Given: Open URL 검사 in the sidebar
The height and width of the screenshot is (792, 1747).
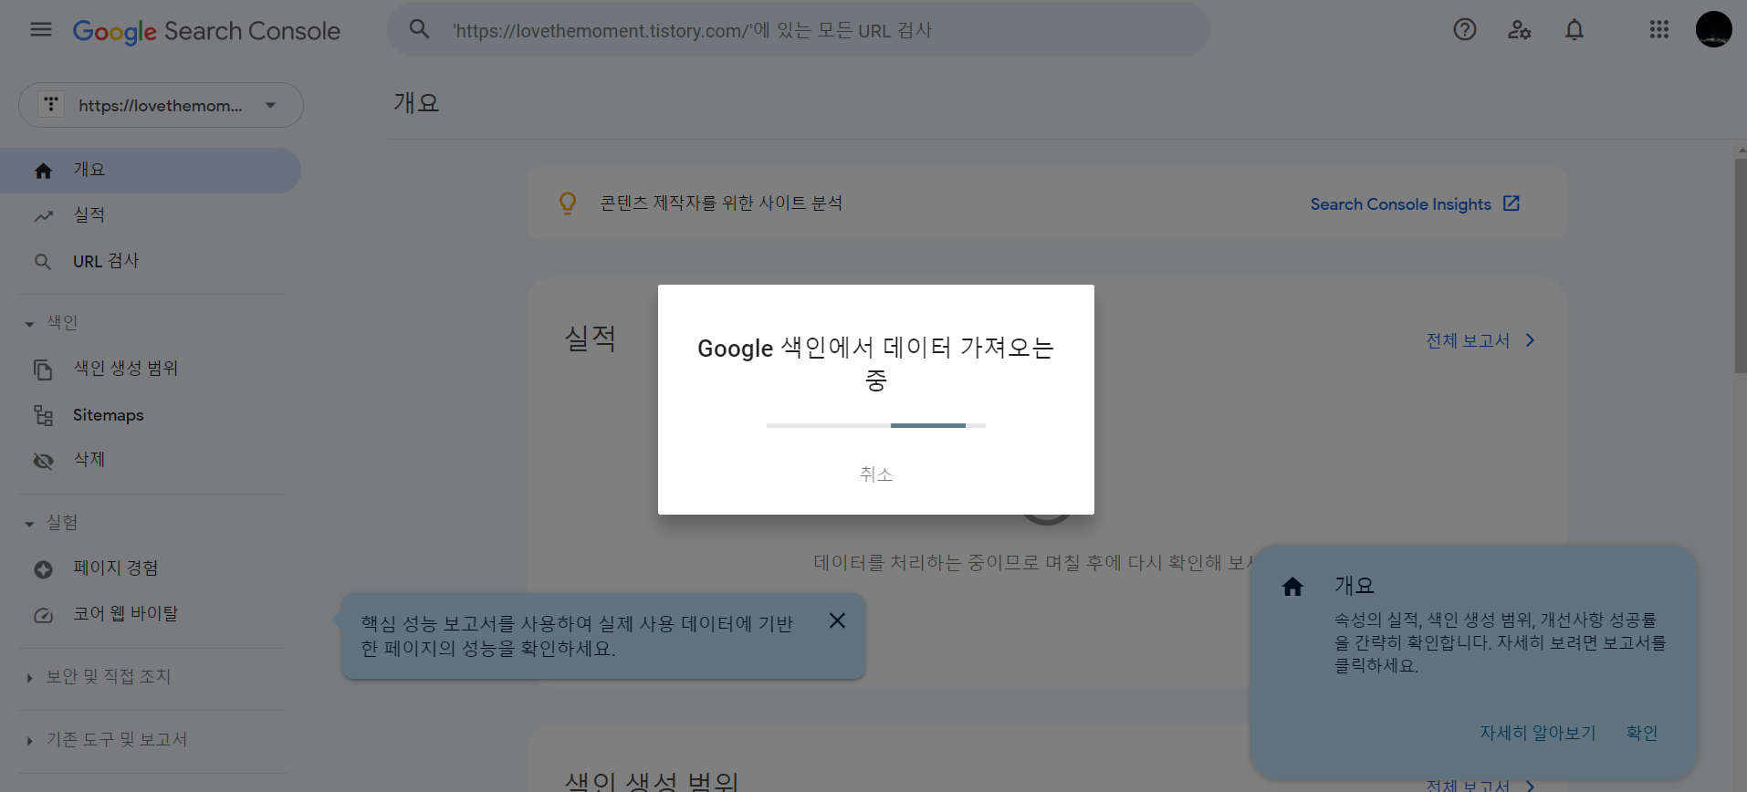Looking at the screenshot, I should (x=151, y=262).
